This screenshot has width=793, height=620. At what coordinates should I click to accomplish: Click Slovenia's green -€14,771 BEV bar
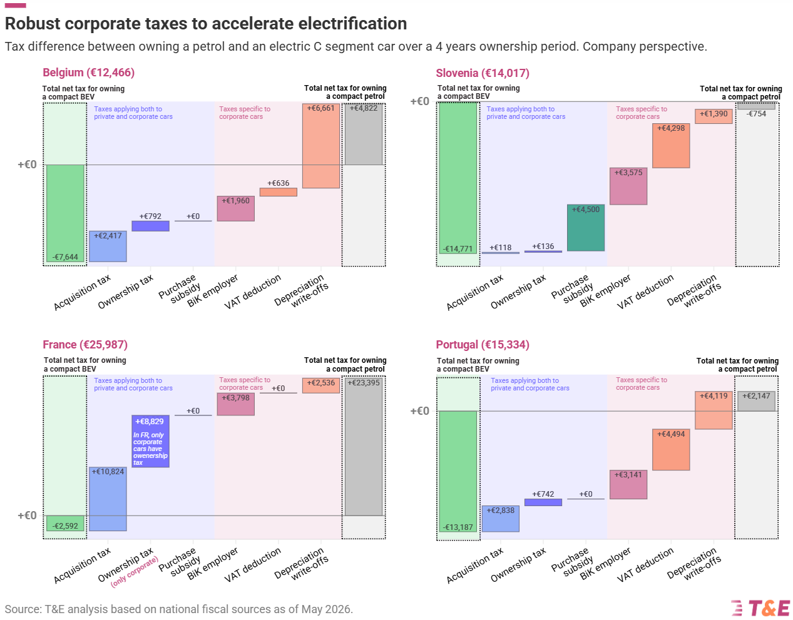pos(458,178)
